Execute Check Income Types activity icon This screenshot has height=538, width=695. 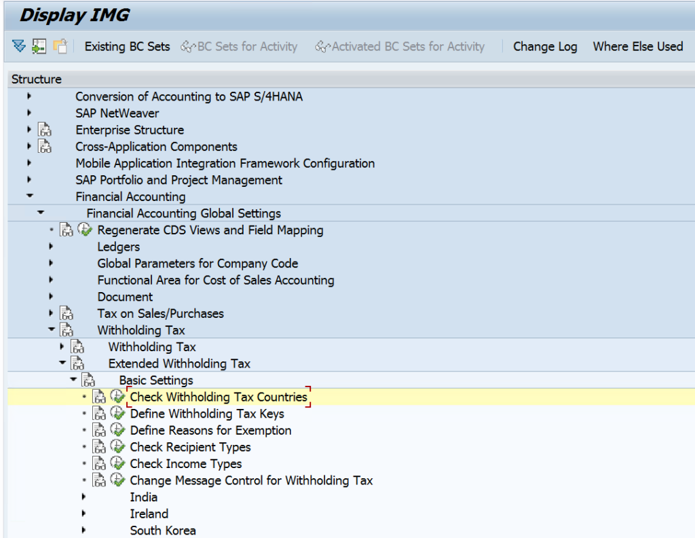[x=117, y=463]
